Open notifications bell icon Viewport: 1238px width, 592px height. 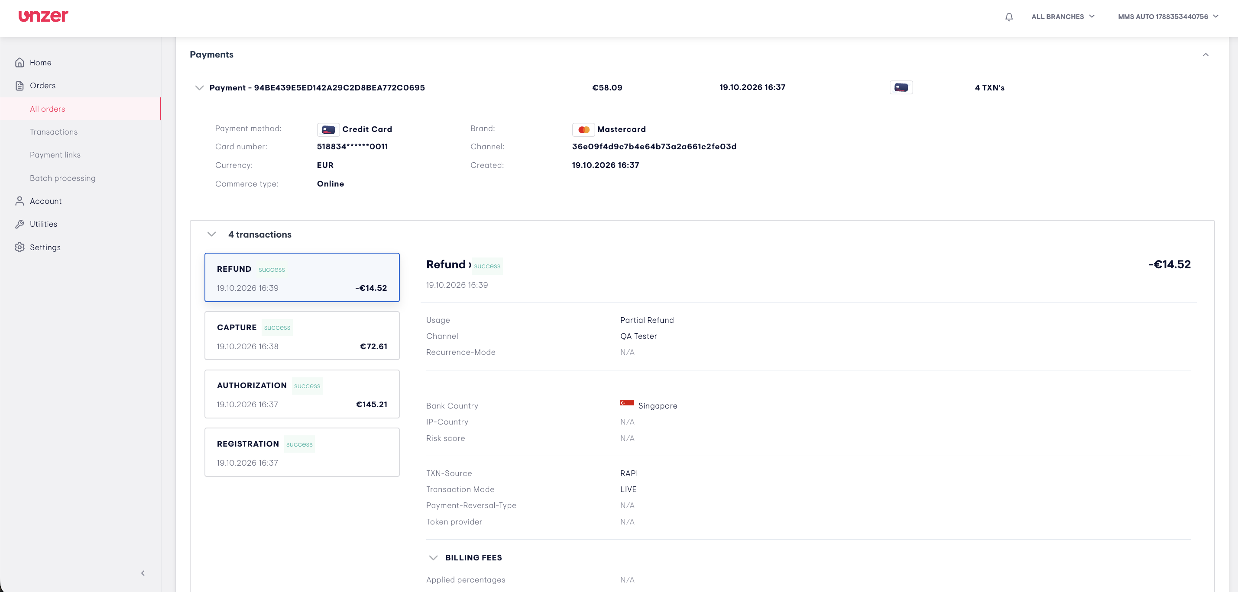(1009, 17)
